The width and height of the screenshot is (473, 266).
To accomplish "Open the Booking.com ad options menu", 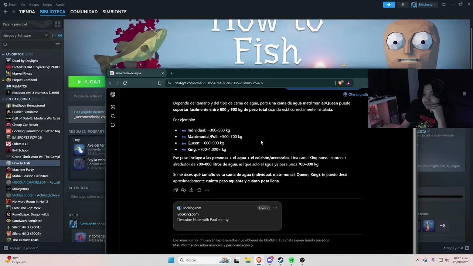I will (275, 208).
